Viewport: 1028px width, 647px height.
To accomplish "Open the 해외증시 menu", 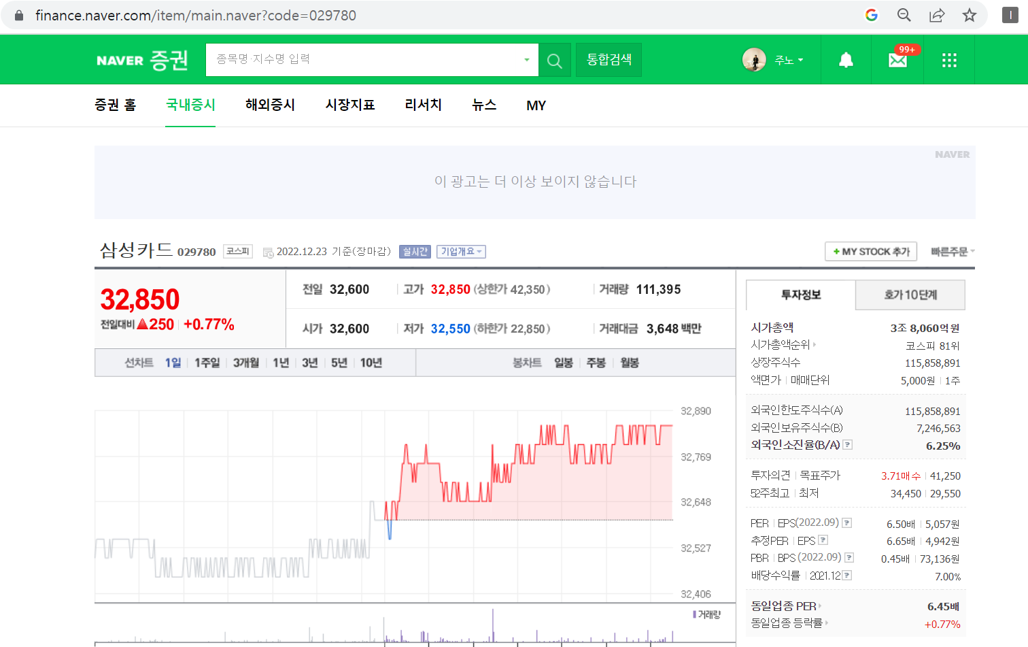I will pyautogui.click(x=270, y=105).
